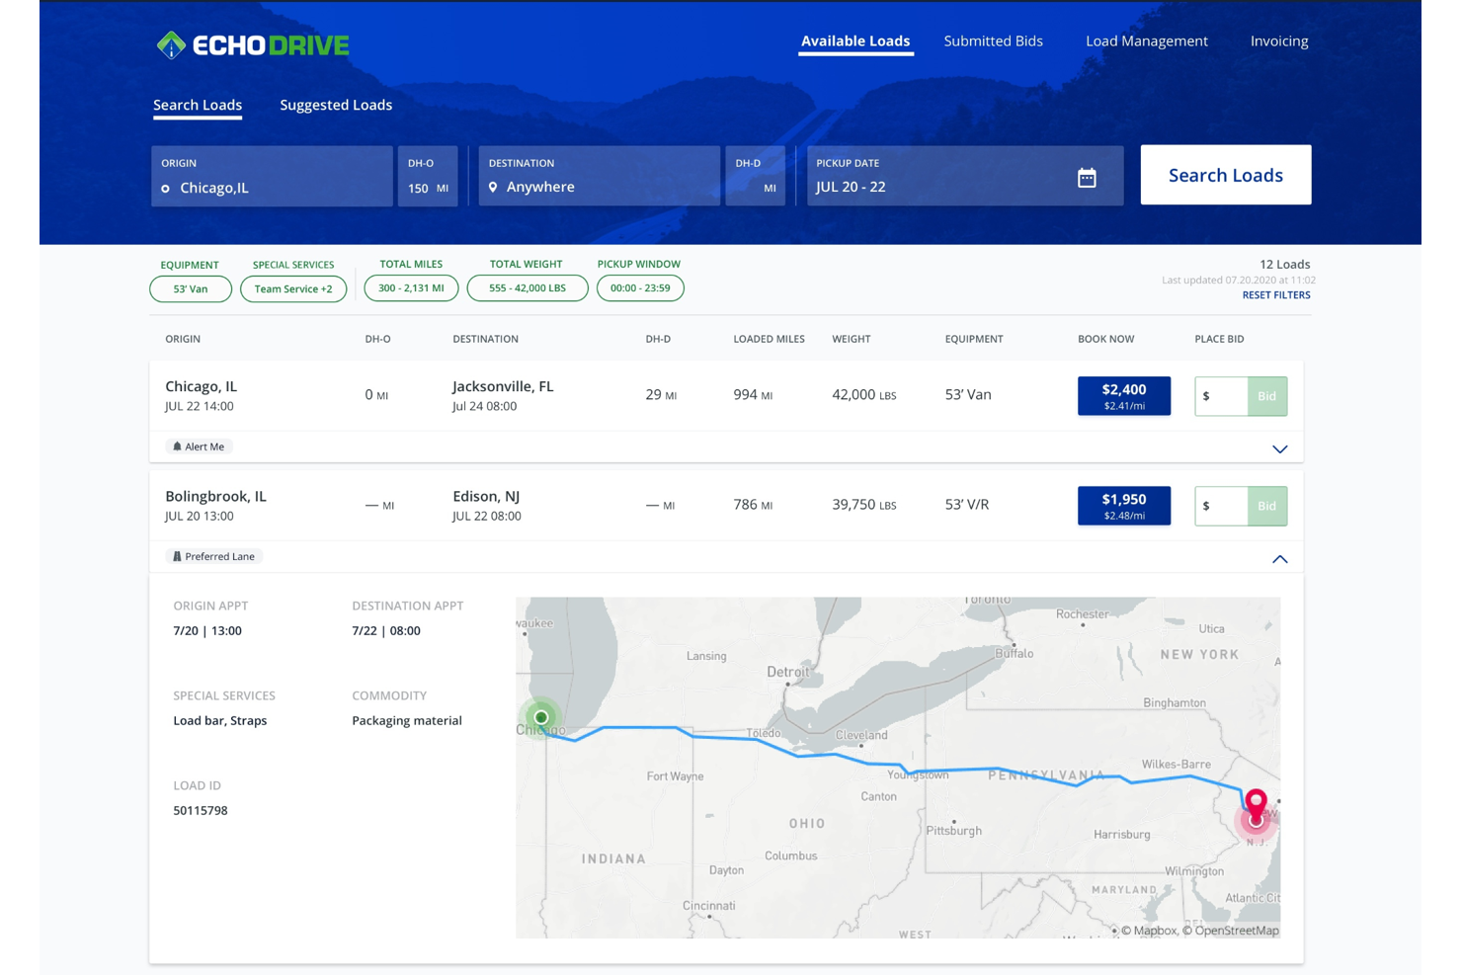Screen dimensions: 1462x975
Task: Expand the Chicago to Jacksonville load details
Action: (x=1280, y=448)
